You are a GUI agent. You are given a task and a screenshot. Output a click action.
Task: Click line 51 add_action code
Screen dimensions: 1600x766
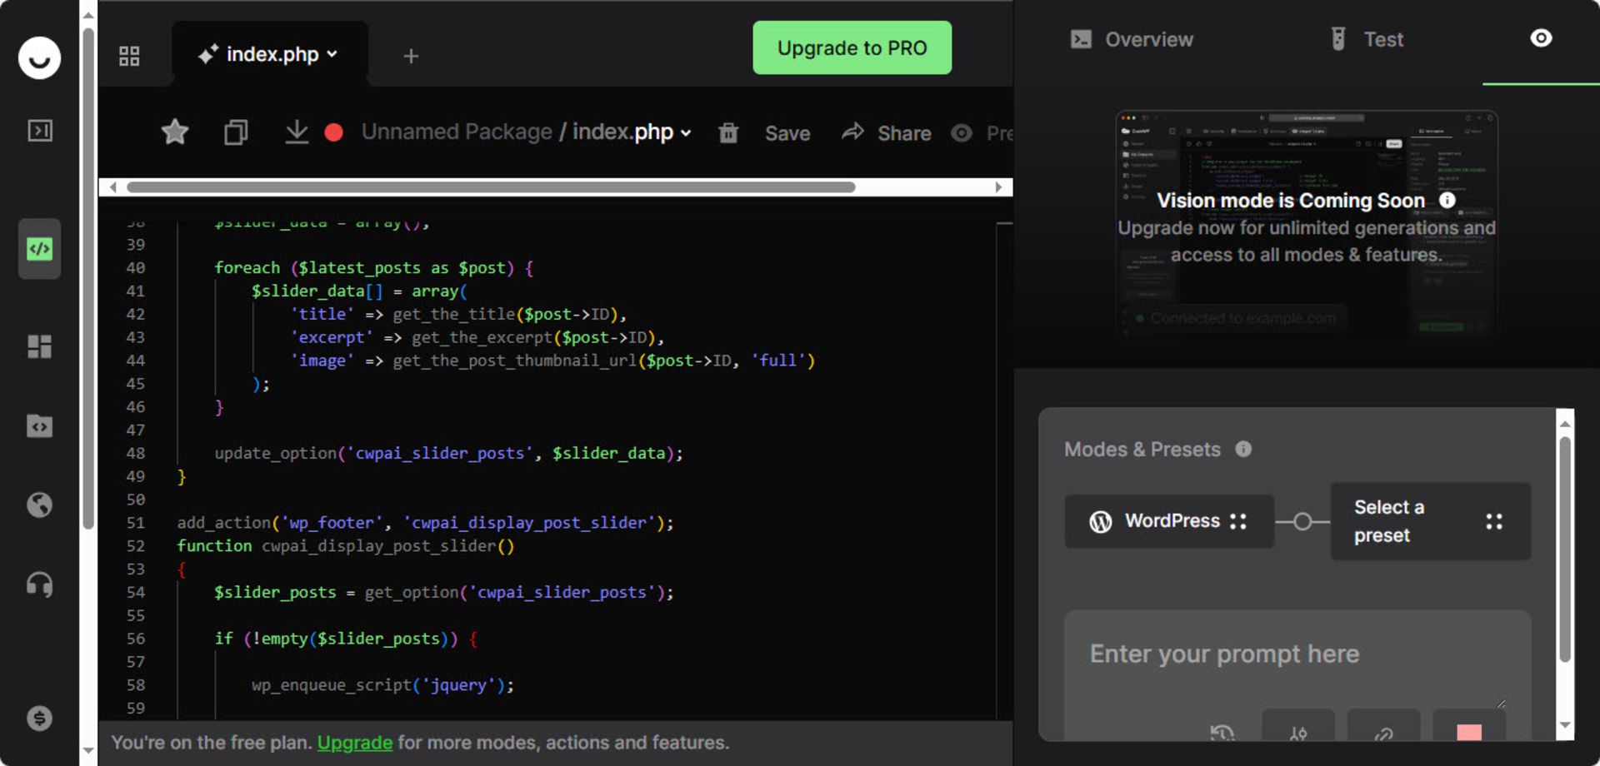[425, 522]
